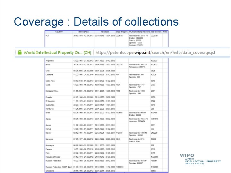Click the Nb records value for Kenya
The width and height of the screenshot is (231, 173).
153,129
